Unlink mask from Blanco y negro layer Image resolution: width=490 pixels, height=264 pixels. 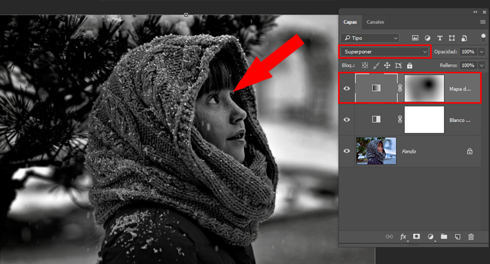tap(400, 119)
